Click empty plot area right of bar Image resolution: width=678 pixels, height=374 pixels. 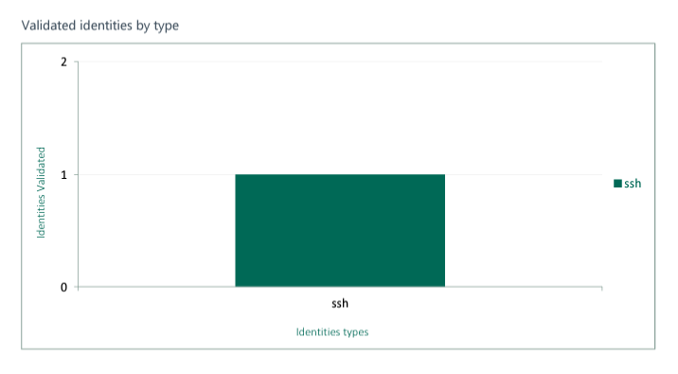524,230
